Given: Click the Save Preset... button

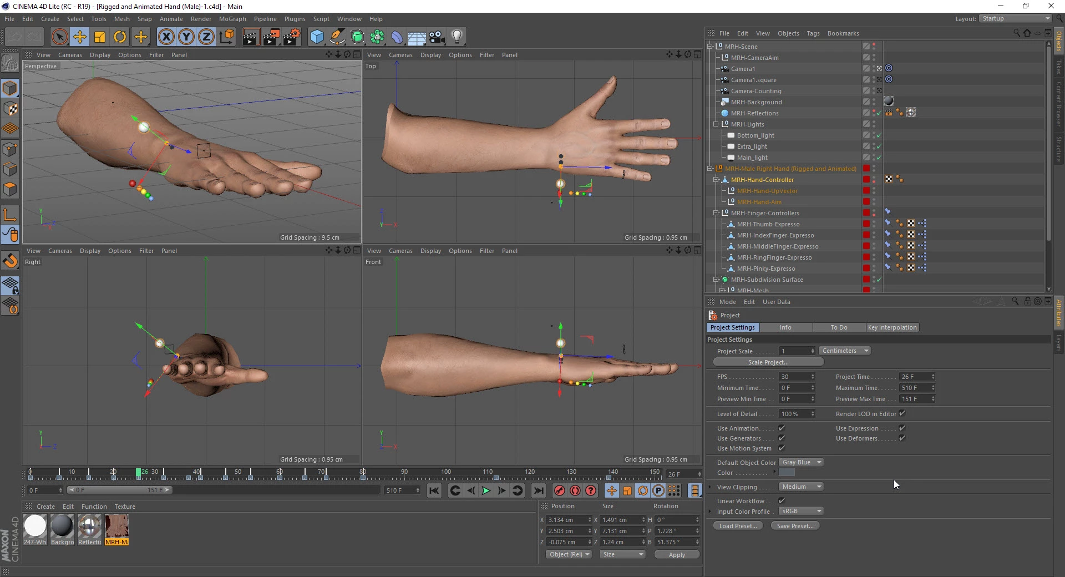Looking at the screenshot, I should 795,526.
